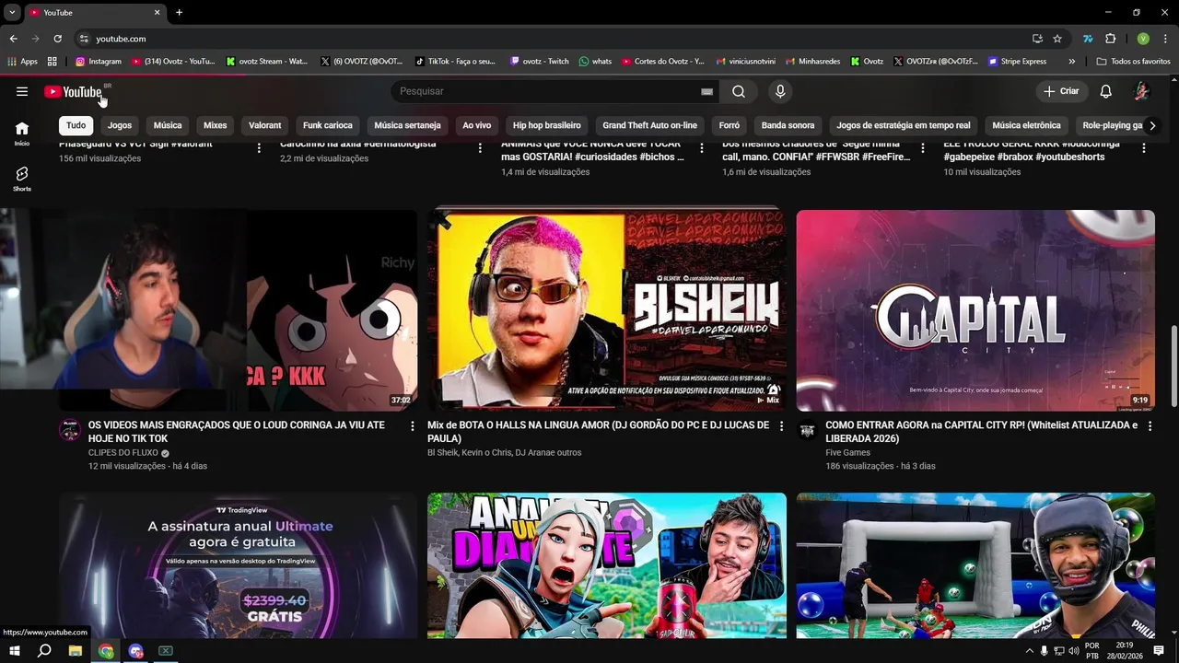This screenshot has height=663, width=1179.
Task: Click the Five Games channel avatar
Action: [x=808, y=430]
